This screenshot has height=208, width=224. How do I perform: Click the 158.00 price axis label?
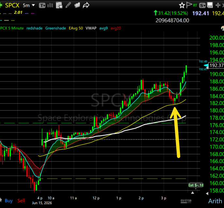point(216,190)
